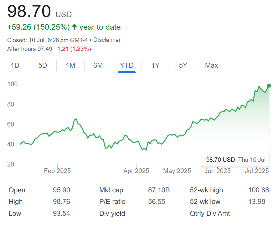The height and width of the screenshot is (228, 279).
Task: Open the 1M time range tab
Action: [70, 65]
